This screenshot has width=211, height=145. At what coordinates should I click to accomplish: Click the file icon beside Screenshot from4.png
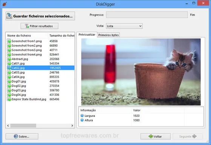9,54
